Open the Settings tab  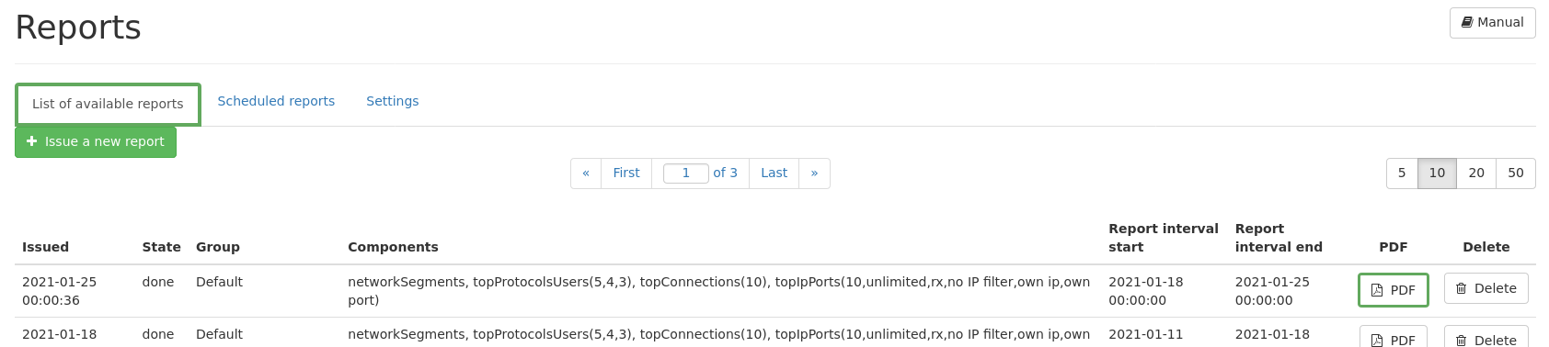[x=393, y=102]
